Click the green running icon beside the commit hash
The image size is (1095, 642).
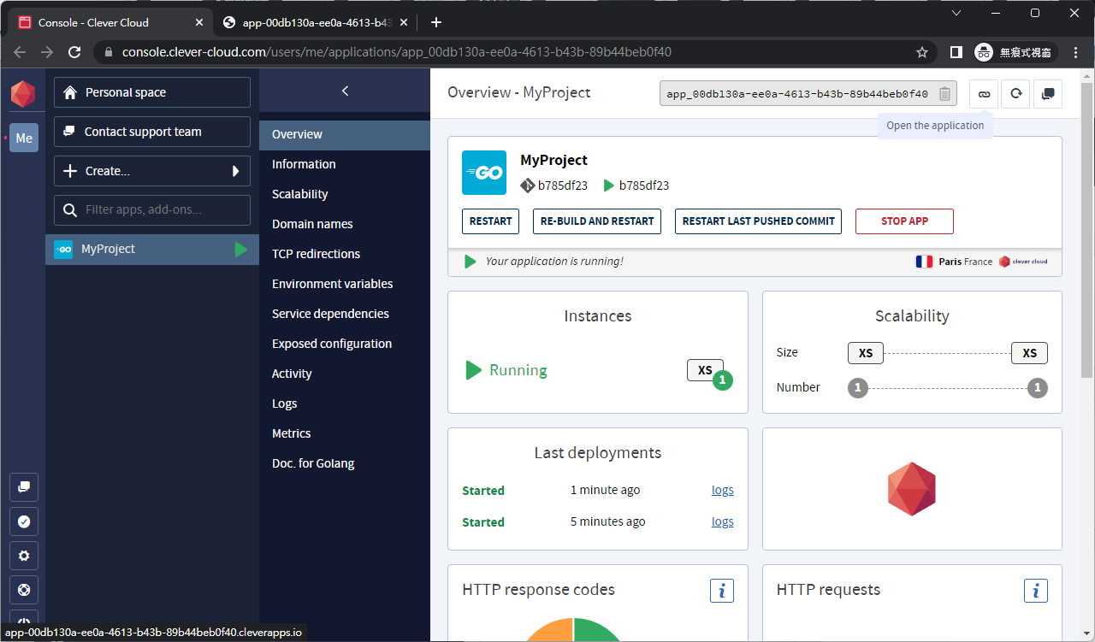point(609,186)
